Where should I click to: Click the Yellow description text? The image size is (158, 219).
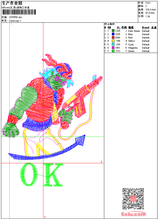(x=131, y=41)
